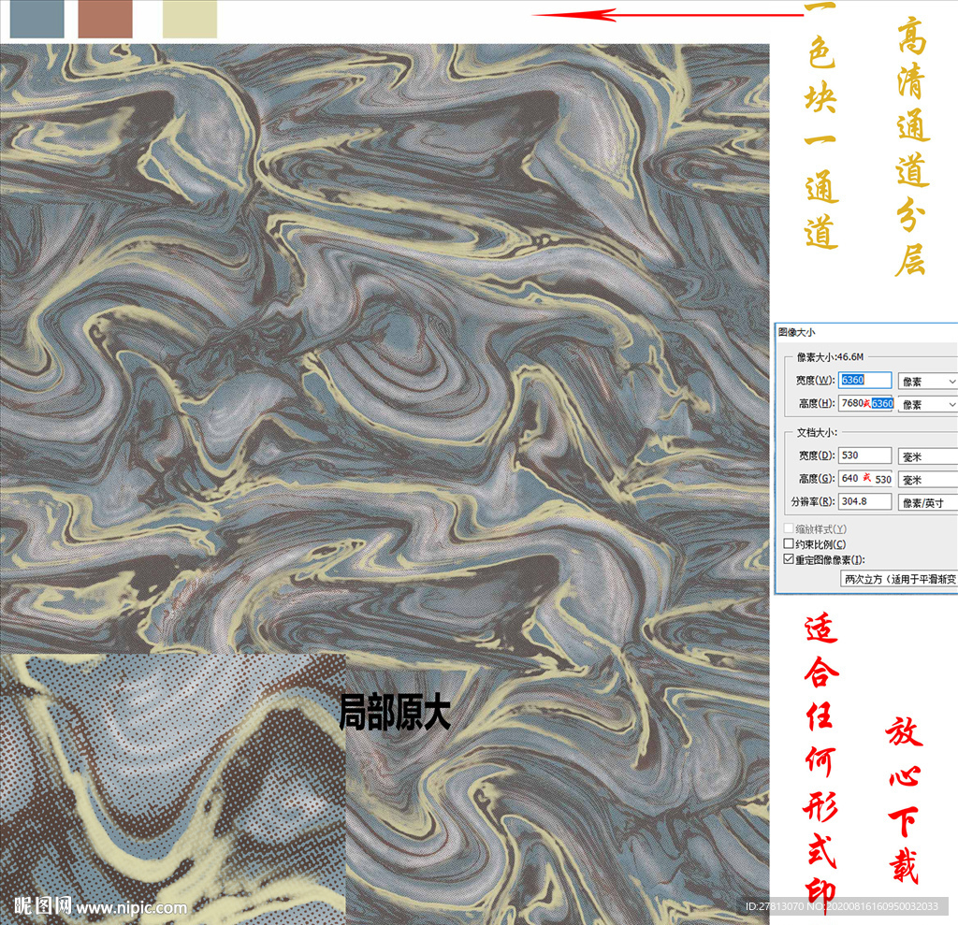958x925 pixels.
Task: Open the 两次立方 resampling method dropdown
Action: coord(899,579)
